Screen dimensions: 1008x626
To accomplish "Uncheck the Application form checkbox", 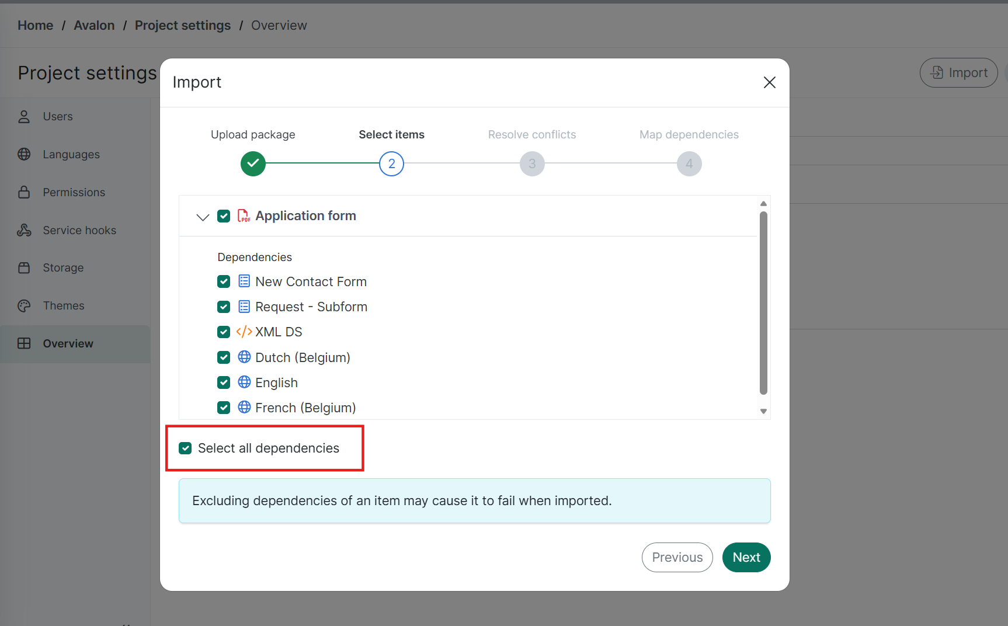I will click(224, 216).
